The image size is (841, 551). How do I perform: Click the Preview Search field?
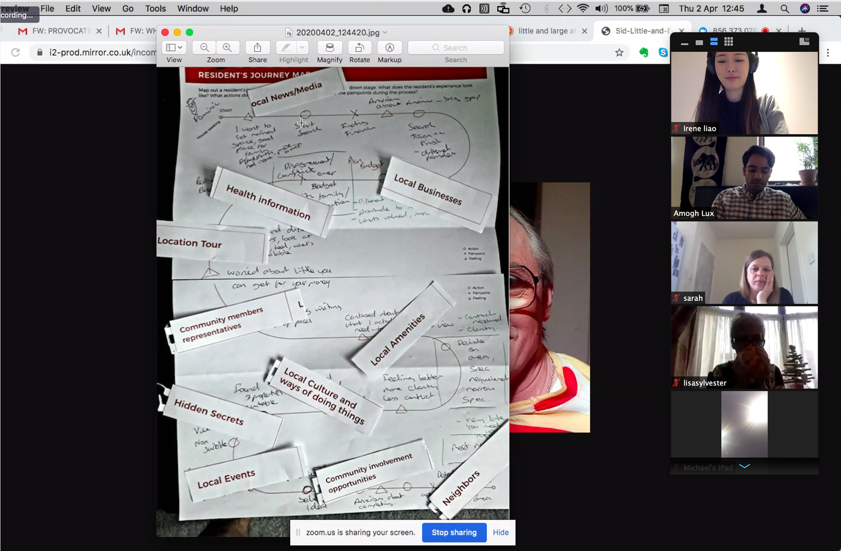[x=456, y=48]
